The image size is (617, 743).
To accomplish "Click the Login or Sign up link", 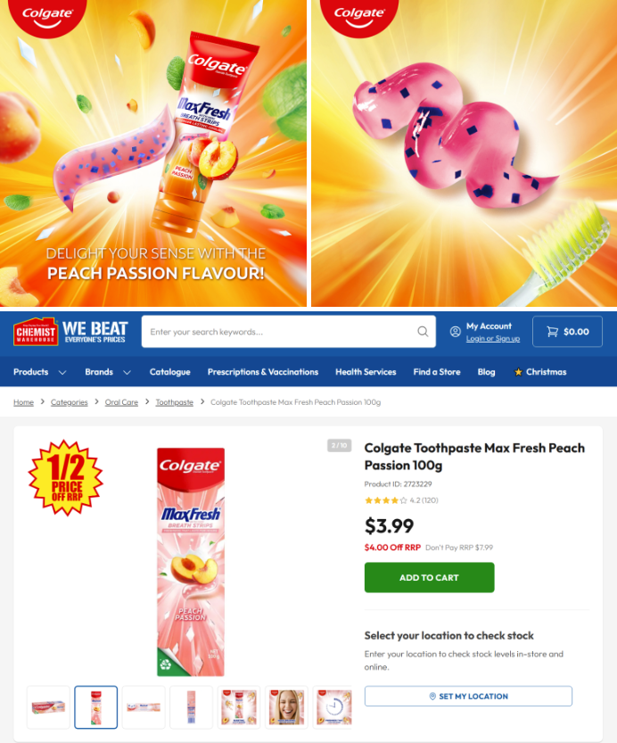I will coord(493,338).
